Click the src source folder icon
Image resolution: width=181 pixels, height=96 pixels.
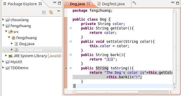(11, 32)
